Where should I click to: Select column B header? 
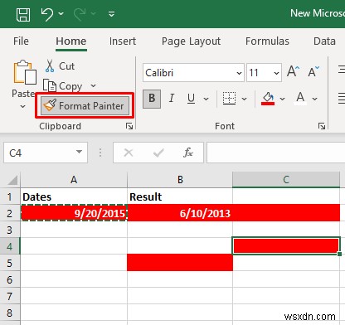180,180
